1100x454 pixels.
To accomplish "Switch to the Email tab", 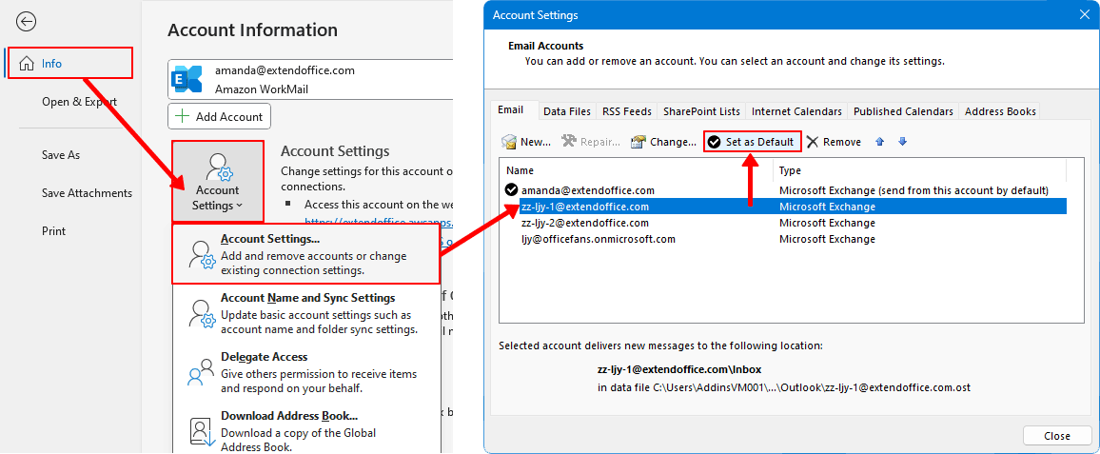I will coord(511,110).
